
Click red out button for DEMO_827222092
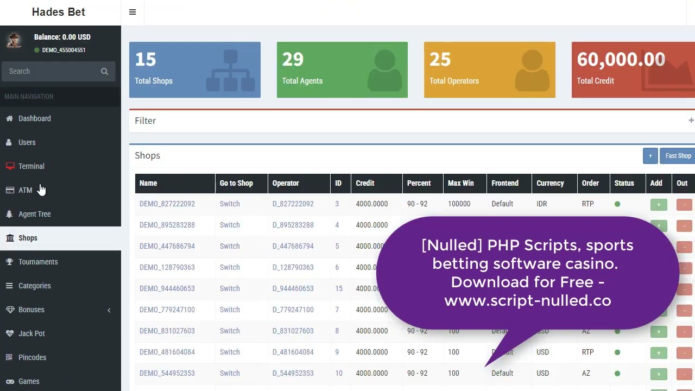click(x=684, y=205)
